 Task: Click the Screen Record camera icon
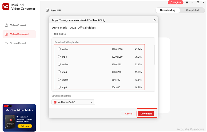coord(6,43)
